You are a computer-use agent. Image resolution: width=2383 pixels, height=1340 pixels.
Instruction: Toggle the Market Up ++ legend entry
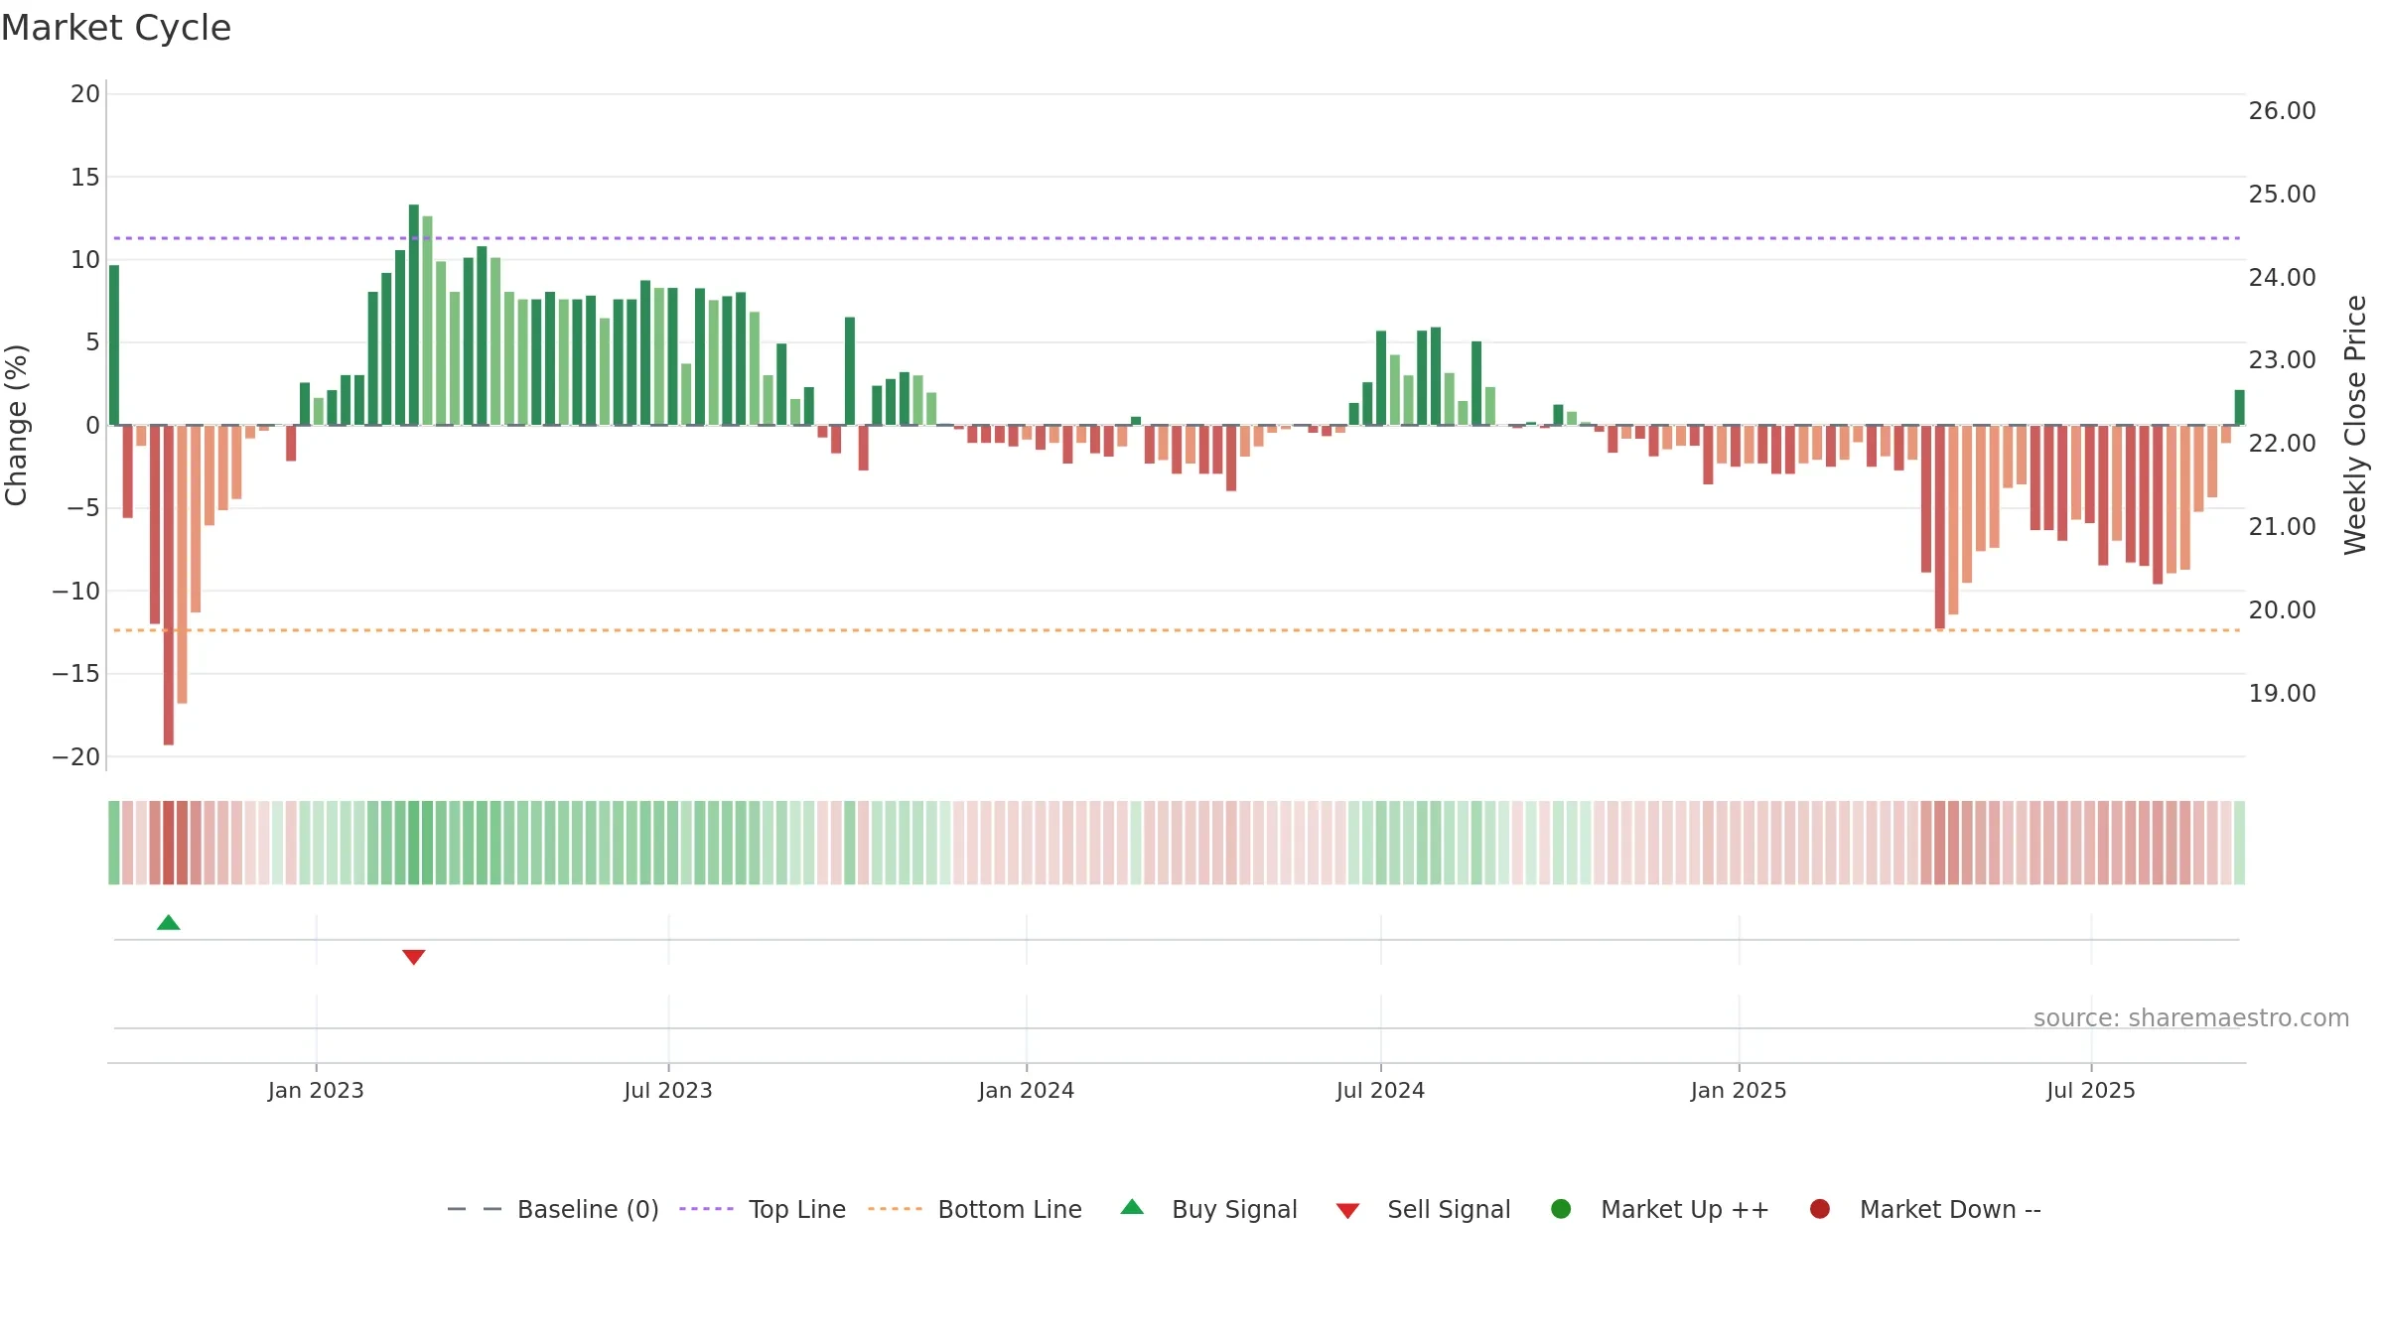(1660, 1209)
